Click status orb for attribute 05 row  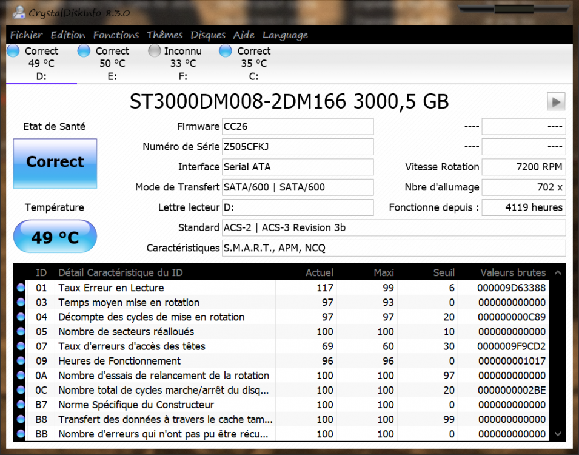[x=21, y=332]
